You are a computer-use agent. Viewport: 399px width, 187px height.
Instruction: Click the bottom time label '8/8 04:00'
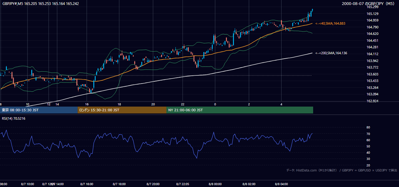point(281,184)
